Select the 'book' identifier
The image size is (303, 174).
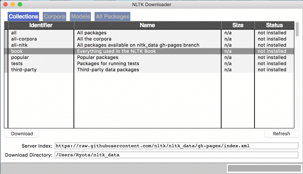[17, 51]
